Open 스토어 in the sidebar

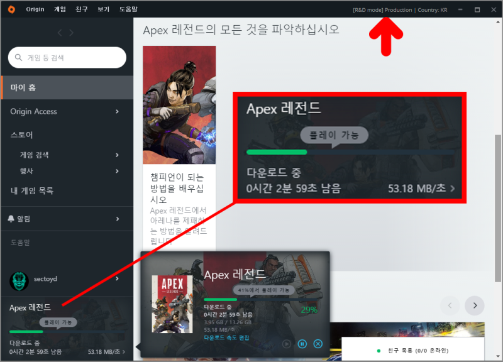coord(22,135)
